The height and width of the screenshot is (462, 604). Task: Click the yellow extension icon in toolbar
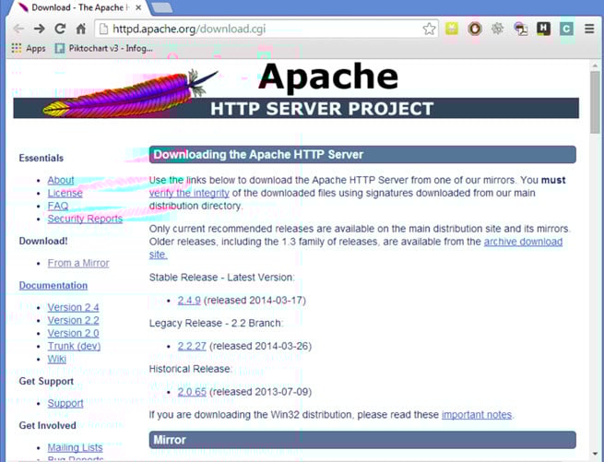[452, 29]
